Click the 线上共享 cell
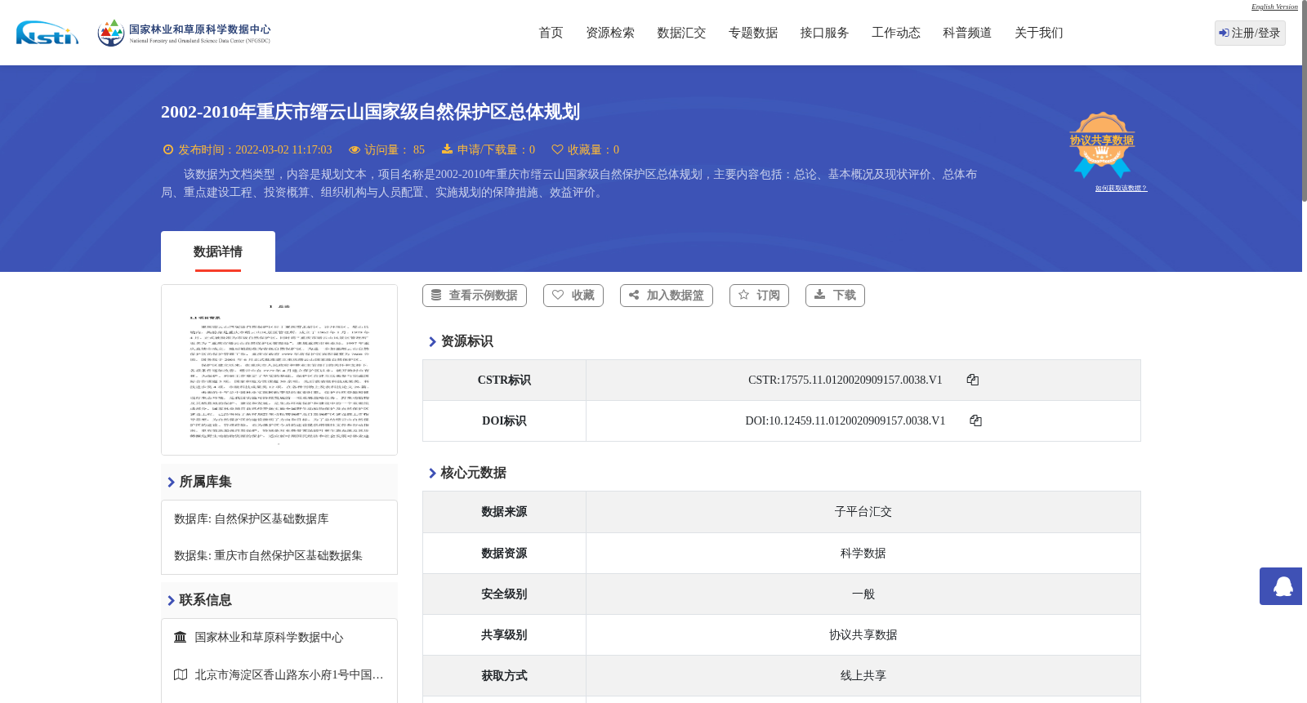This screenshot has height=703, width=1307. [x=863, y=675]
